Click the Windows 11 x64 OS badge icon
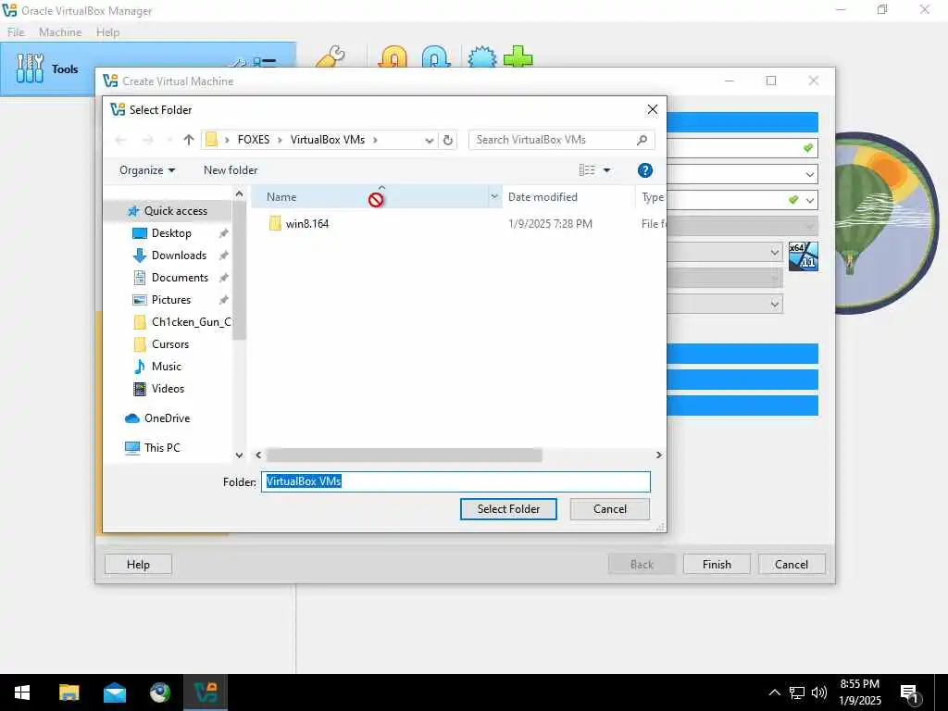 click(803, 256)
